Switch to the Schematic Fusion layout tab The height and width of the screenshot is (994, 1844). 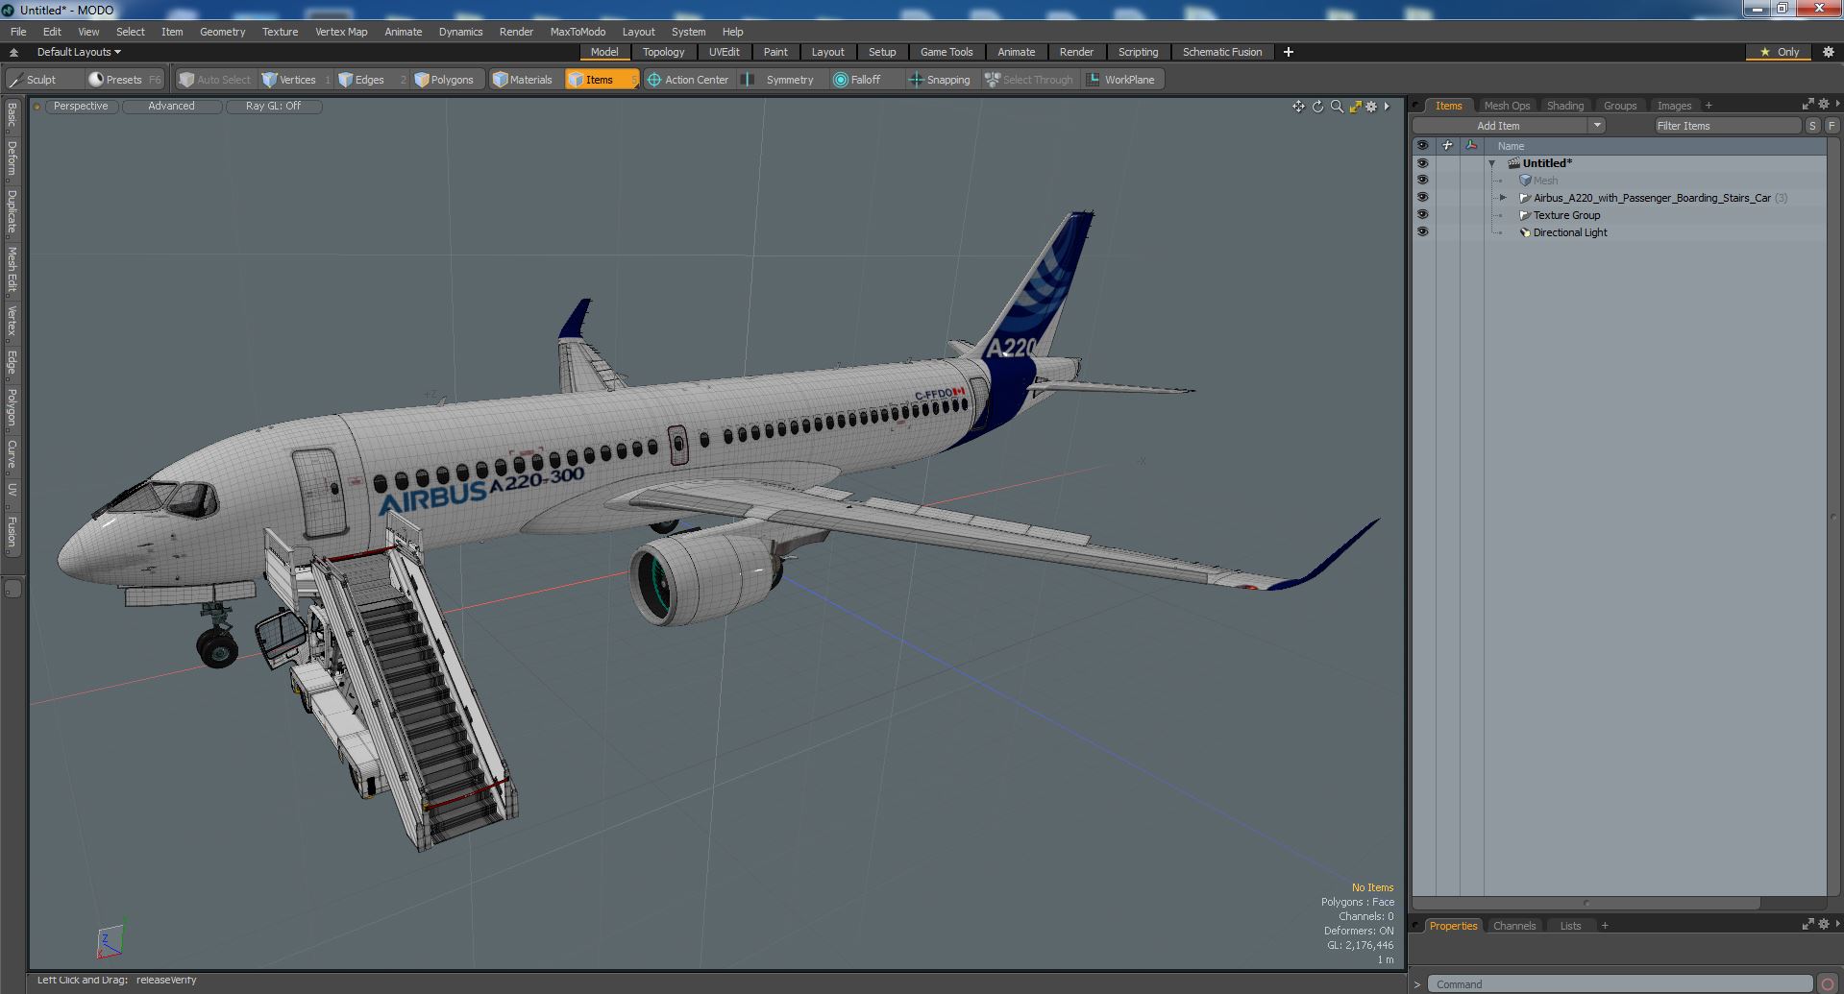(x=1222, y=52)
